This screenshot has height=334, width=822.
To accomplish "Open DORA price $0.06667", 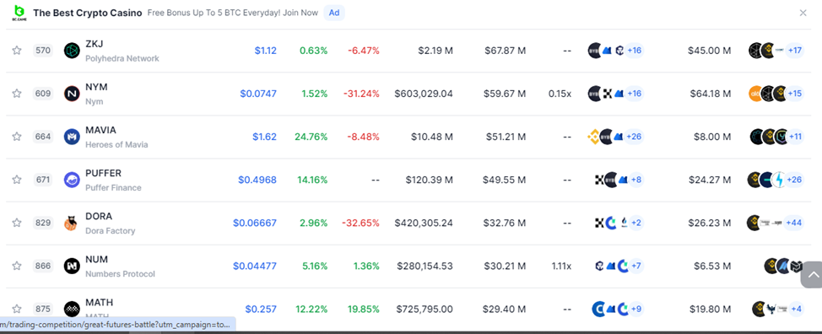I will (x=255, y=223).
